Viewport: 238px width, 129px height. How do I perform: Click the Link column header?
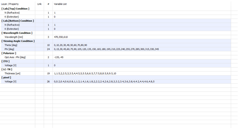(x=39, y=4)
